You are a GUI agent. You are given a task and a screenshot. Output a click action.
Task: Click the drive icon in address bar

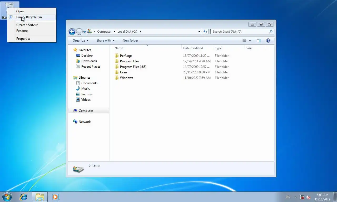(90, 32)
